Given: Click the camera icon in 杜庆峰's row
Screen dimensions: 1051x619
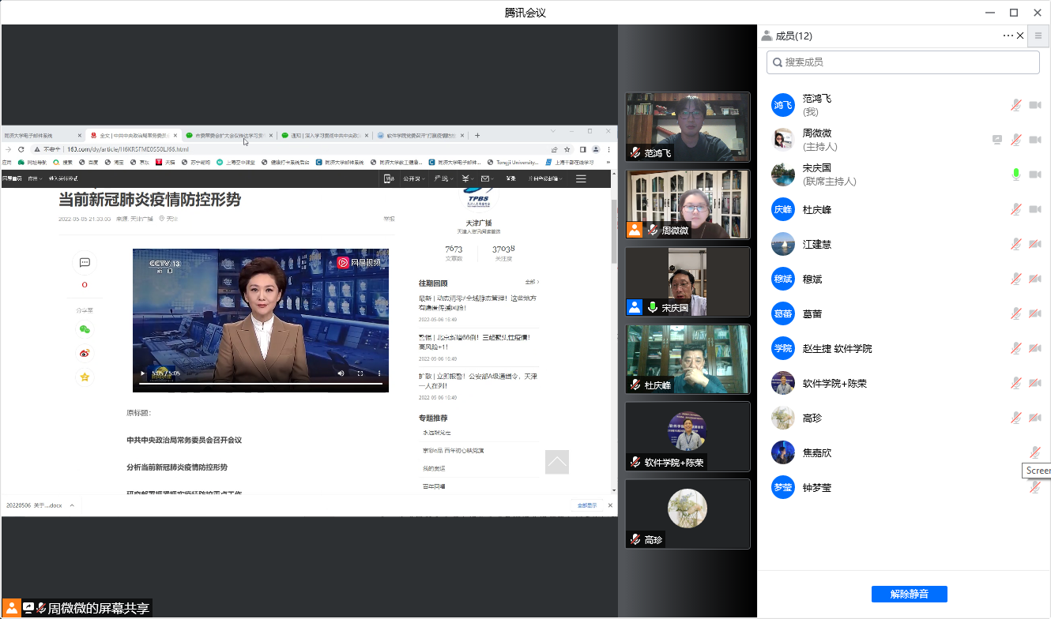Looking at the screenshot, I should click(x=1034, y=209).
